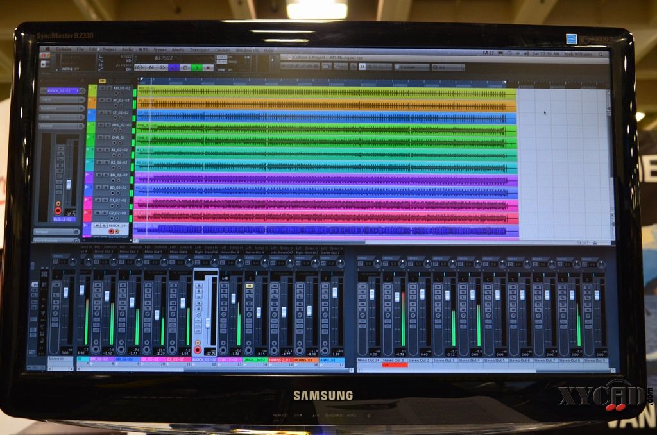The height and width of the screenshot is (435, 657).
Task: Click the clock in the menu bar
Action: pyautogui.click(x=546, y=54)
